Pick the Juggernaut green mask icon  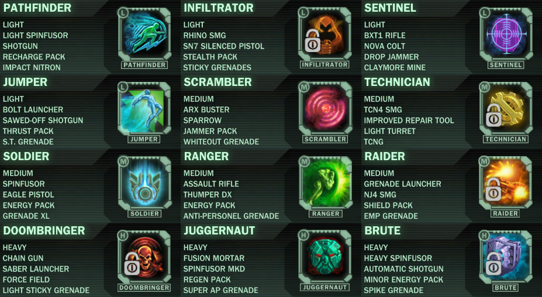[x=325, y=257]
